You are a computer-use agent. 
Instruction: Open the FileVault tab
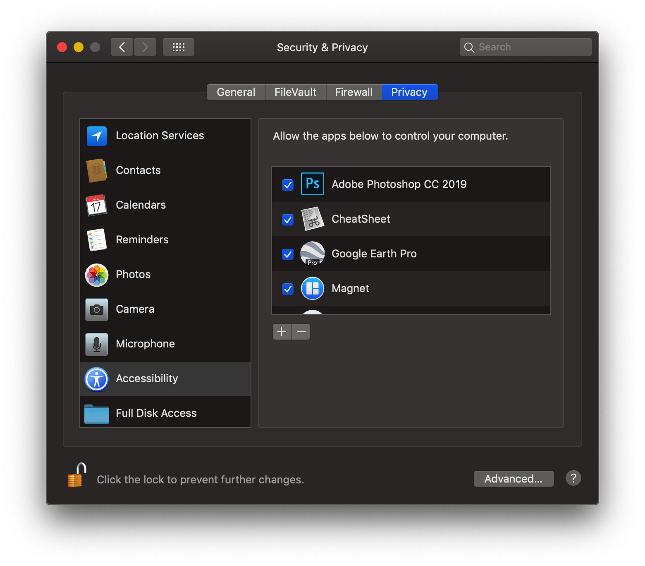295,92
